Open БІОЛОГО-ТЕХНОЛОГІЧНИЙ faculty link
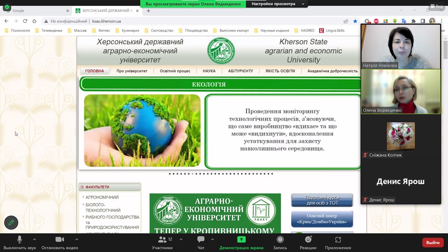448x252 pixels. point(103,207)
